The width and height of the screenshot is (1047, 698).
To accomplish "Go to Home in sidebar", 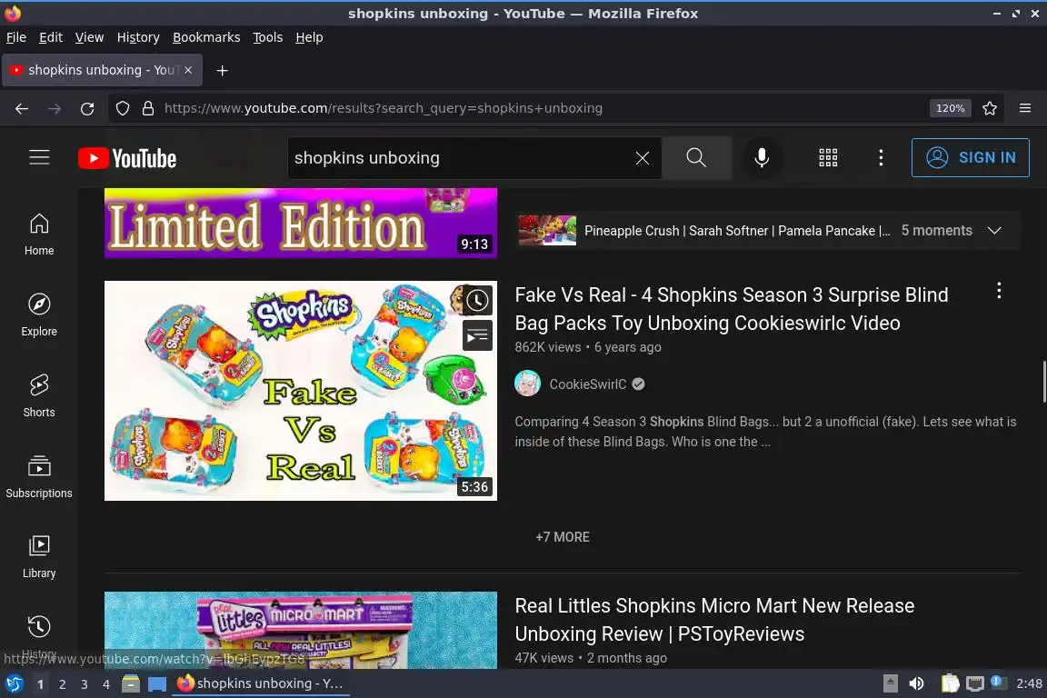I will (x=39, y=234).
